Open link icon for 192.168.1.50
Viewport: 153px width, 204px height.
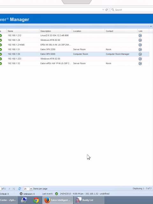click(140, 54)
